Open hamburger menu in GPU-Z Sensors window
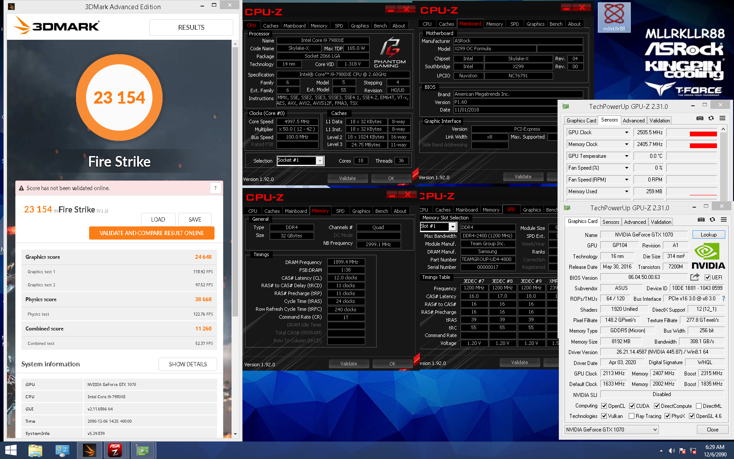 pos(723,118)
